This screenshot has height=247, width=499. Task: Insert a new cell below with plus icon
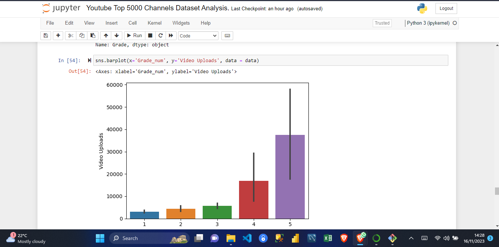[x=58, y=36]
